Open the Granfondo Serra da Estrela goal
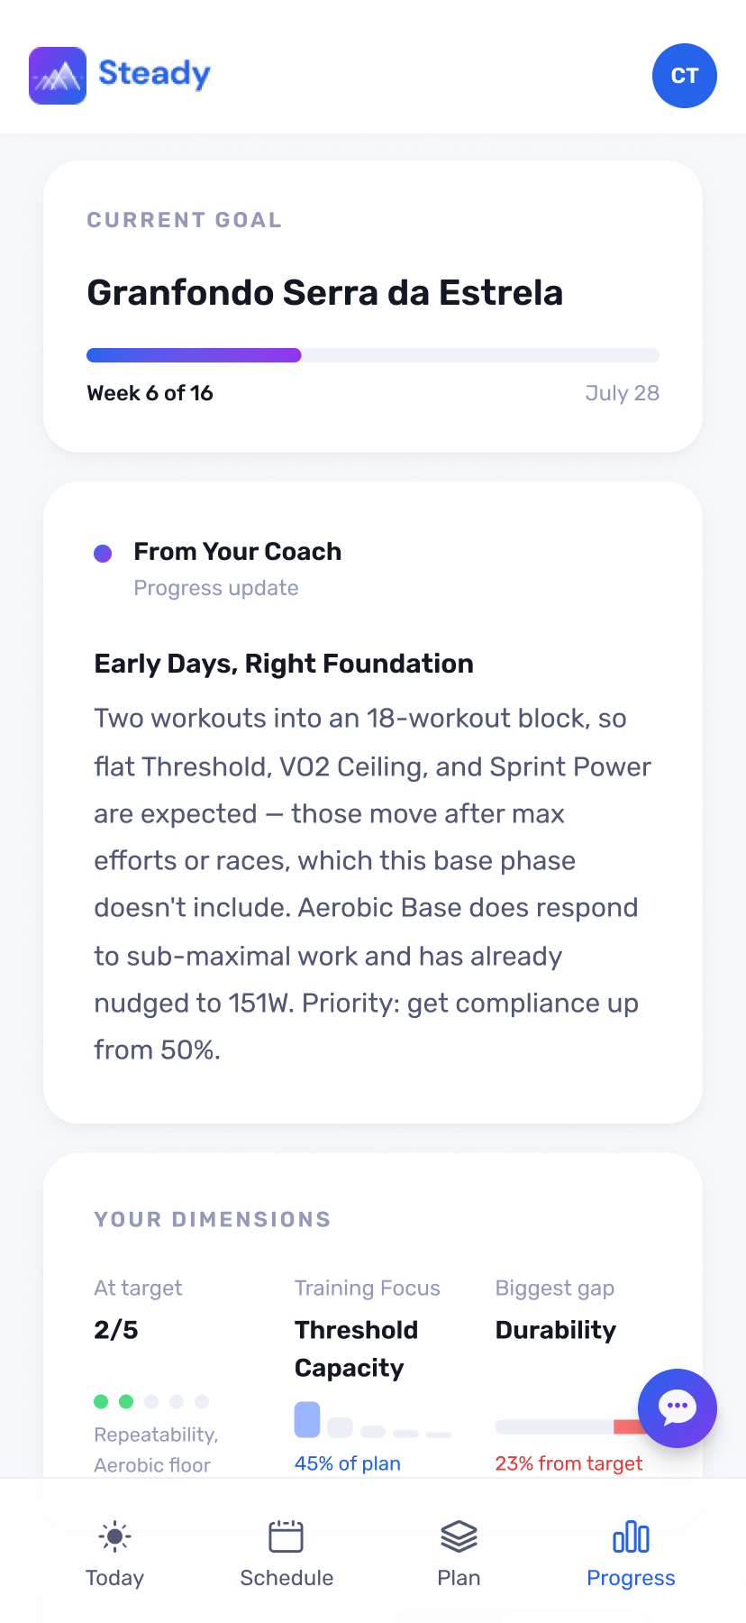 pos(324,292)
